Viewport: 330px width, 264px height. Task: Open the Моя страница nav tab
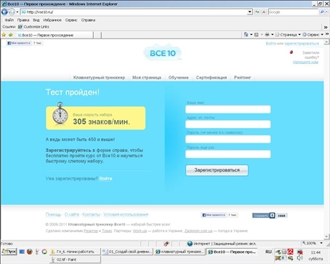[147, 78]
